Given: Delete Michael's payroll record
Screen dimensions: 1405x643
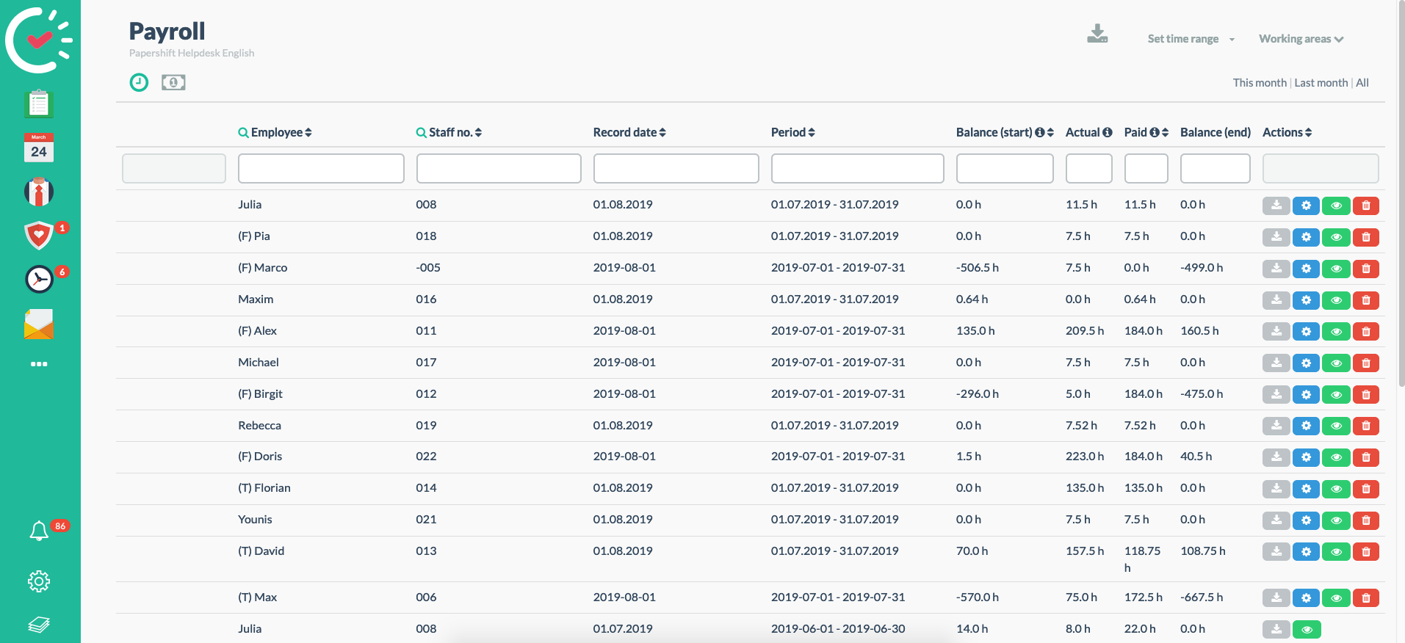Looking at the screenshot, I should click(1365, 363).
